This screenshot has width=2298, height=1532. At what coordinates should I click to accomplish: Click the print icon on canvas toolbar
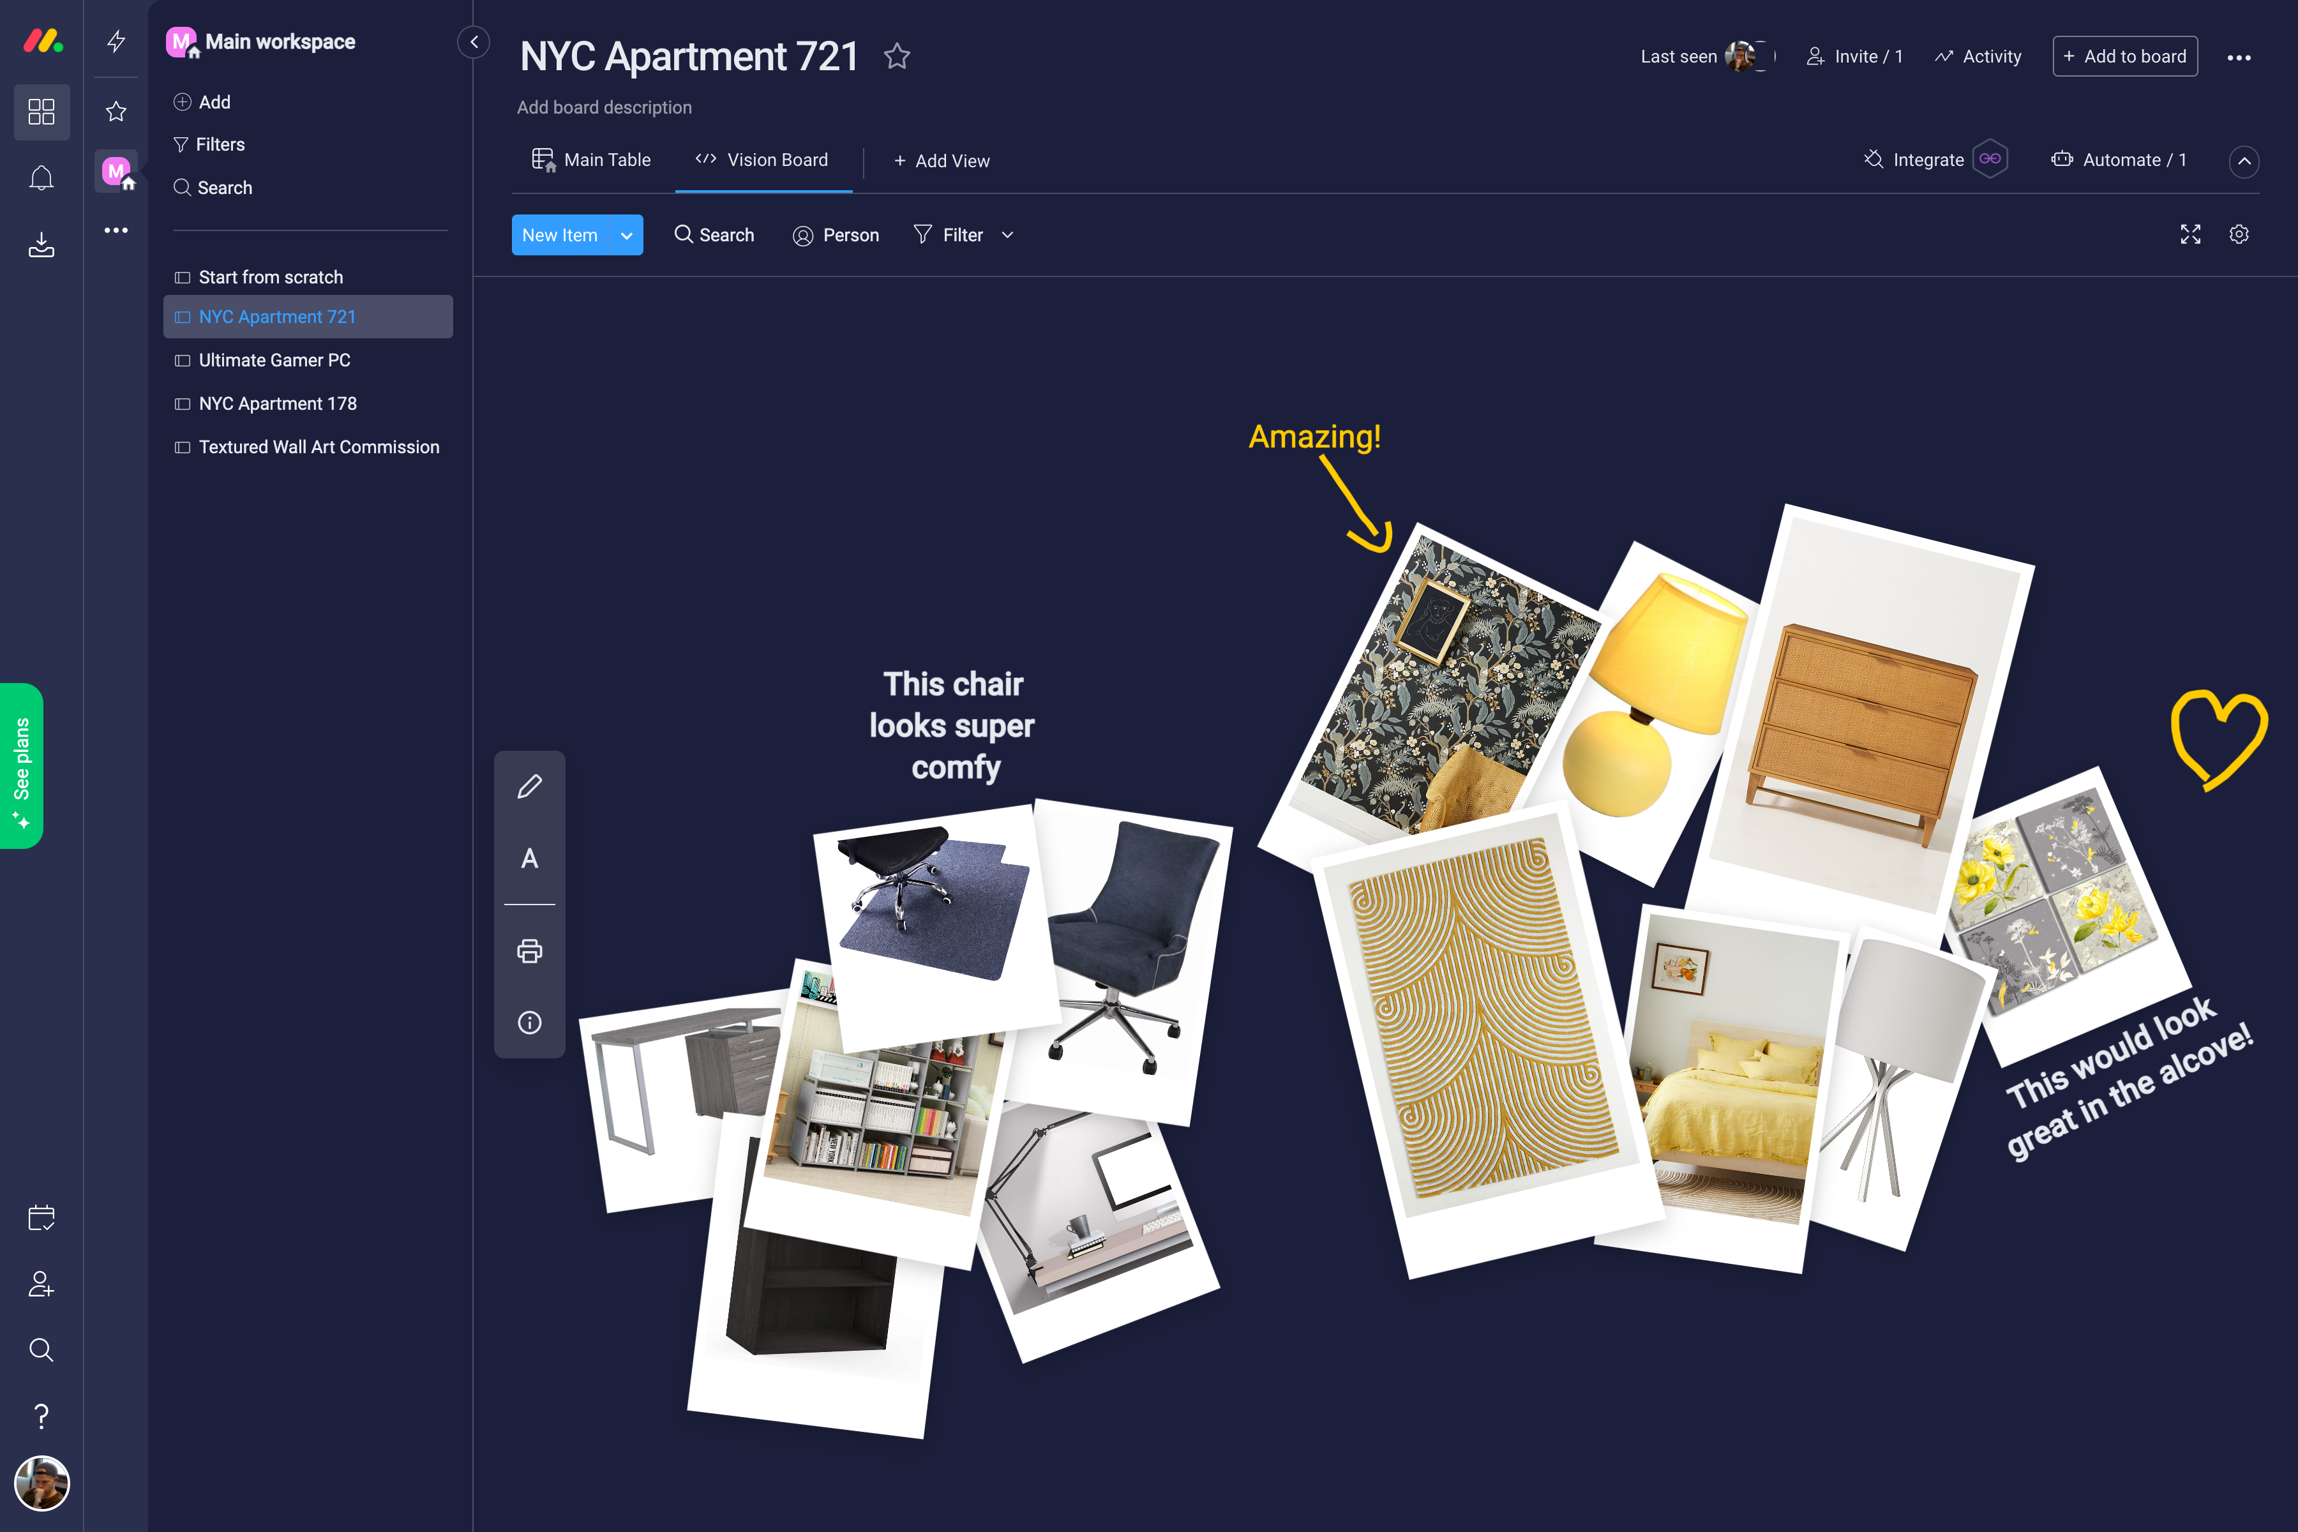[x=530, y=950]
